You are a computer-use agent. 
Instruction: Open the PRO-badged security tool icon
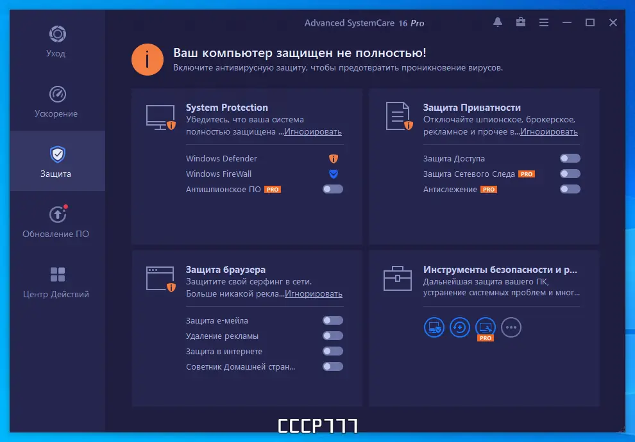click(485, 329)
